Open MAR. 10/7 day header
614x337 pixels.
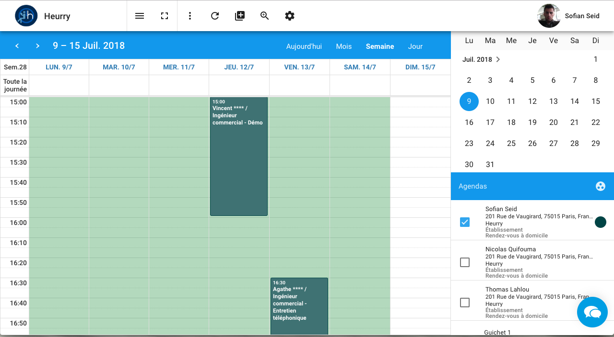119,67
